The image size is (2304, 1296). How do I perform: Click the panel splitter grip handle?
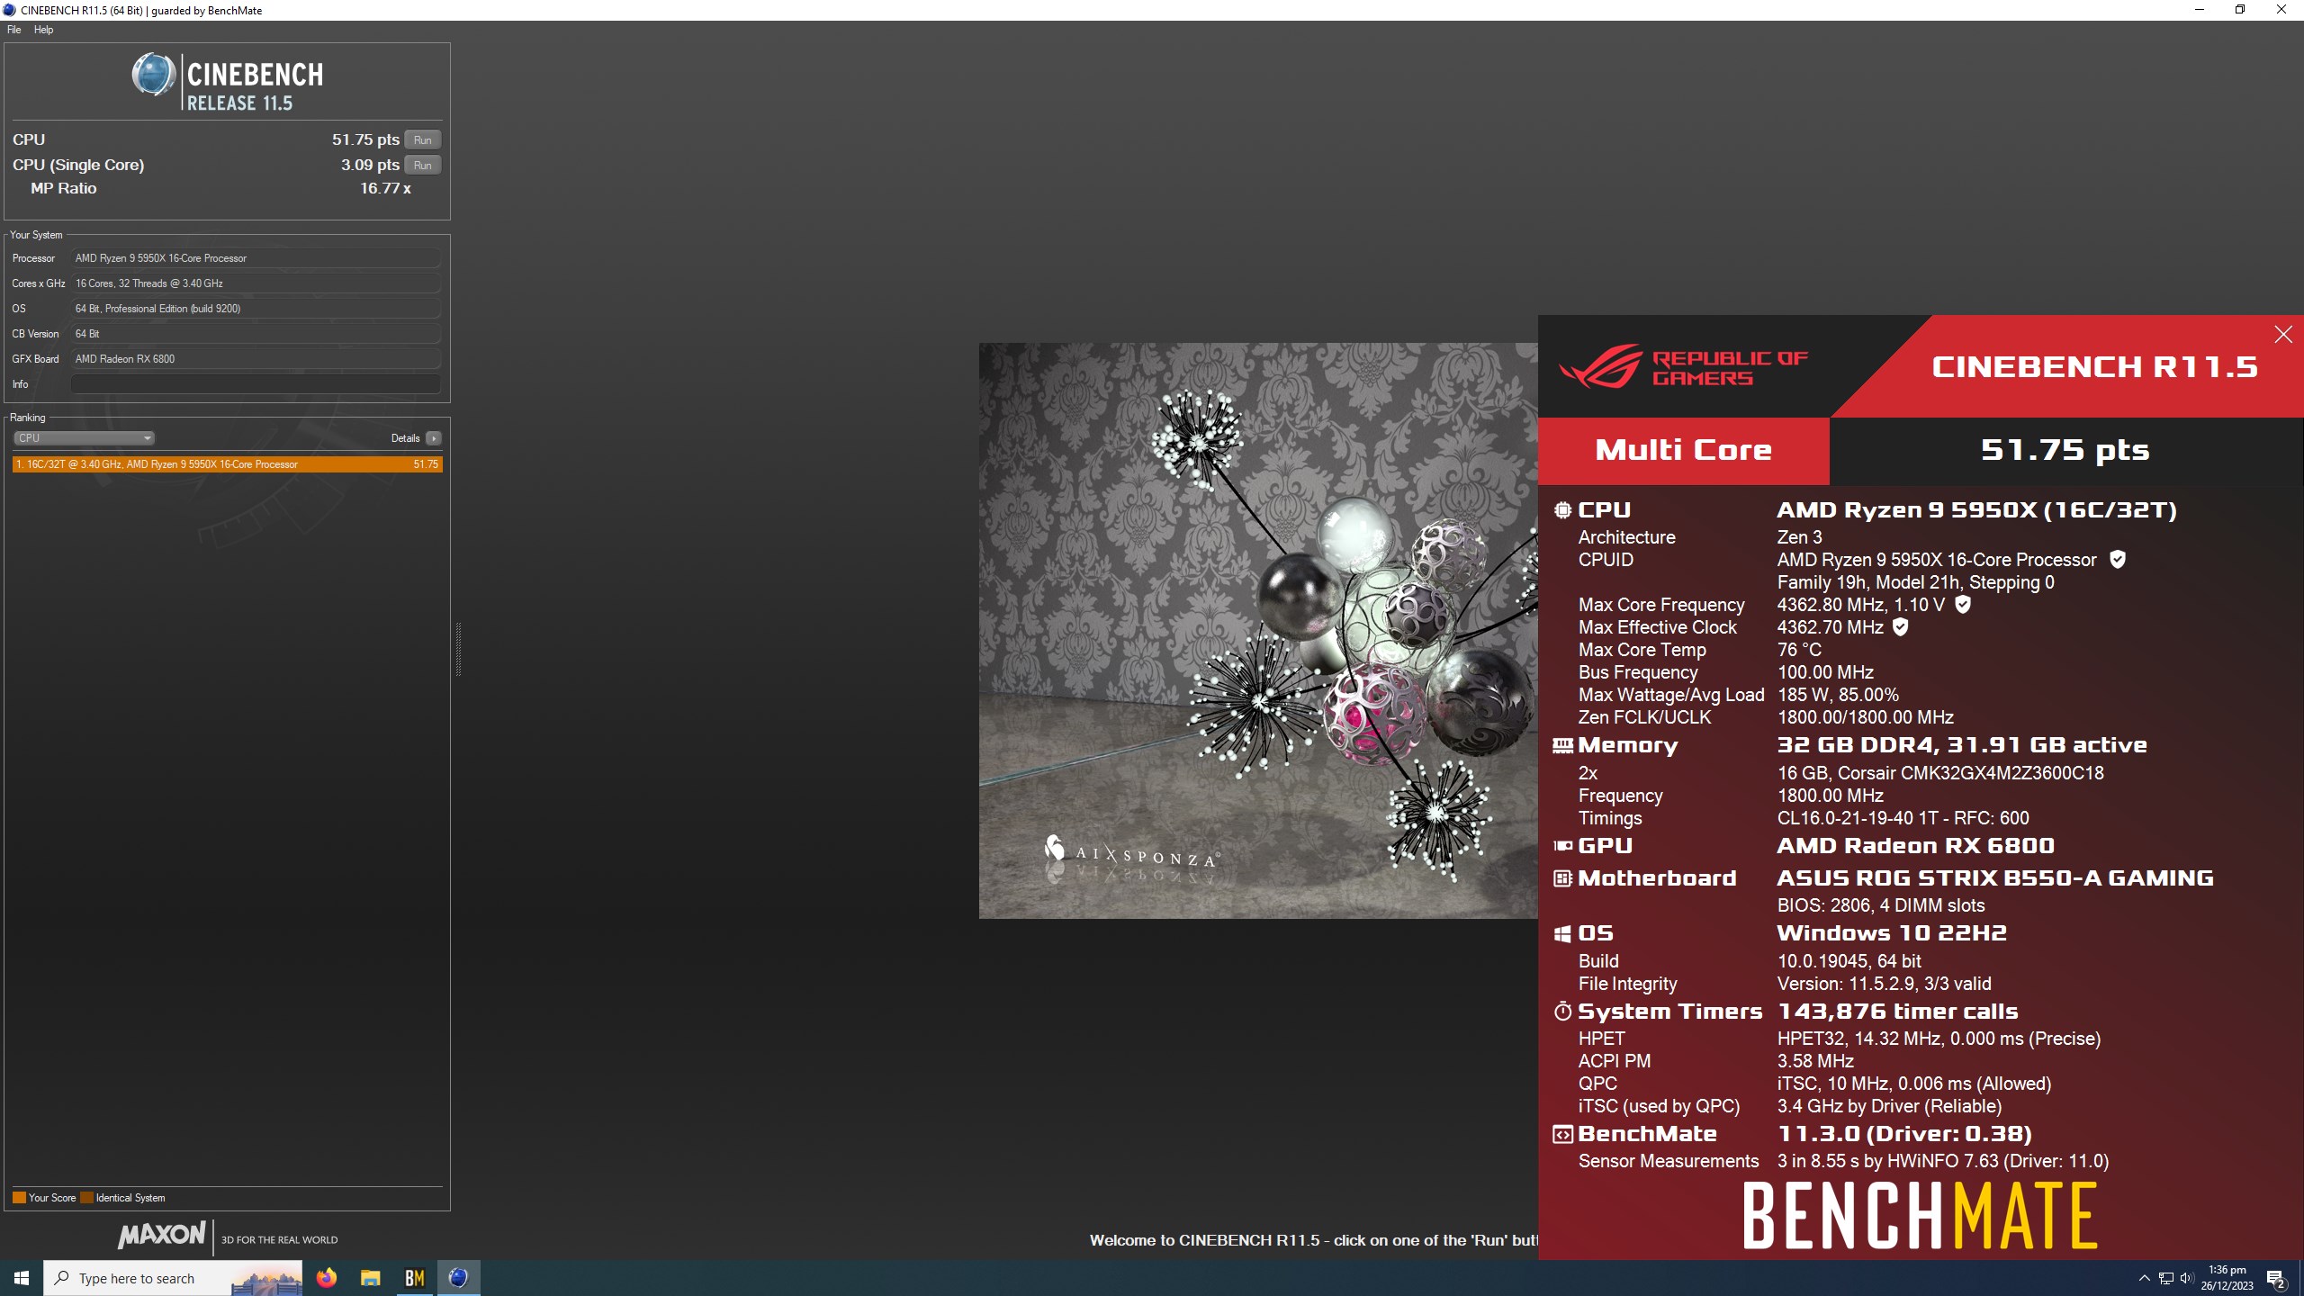coord(458,648)
